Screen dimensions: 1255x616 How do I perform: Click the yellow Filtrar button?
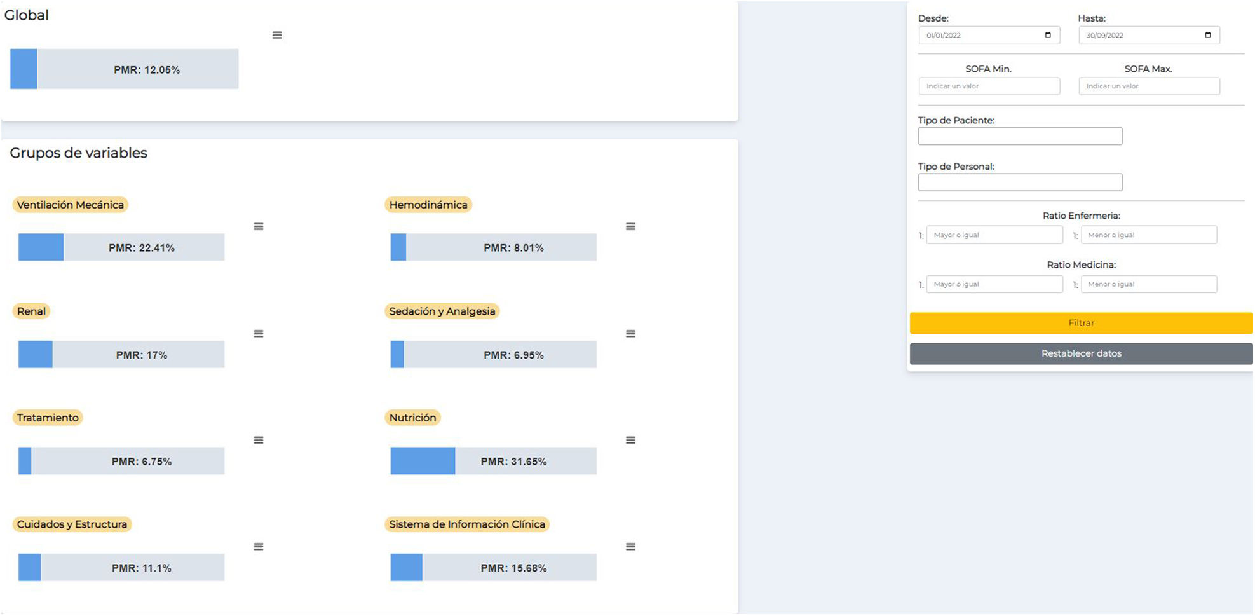[x=1081, y=323]
